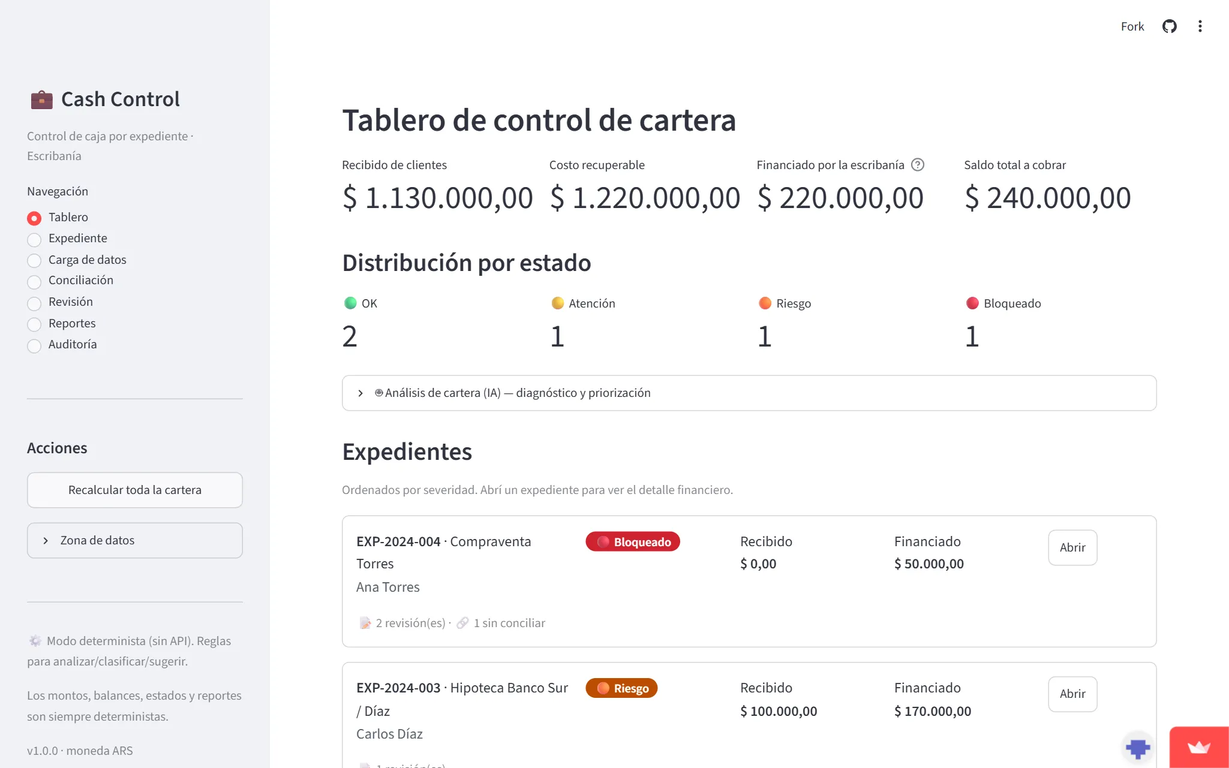
Task: Select the Reportes radio option
Action: pos(34,324)
